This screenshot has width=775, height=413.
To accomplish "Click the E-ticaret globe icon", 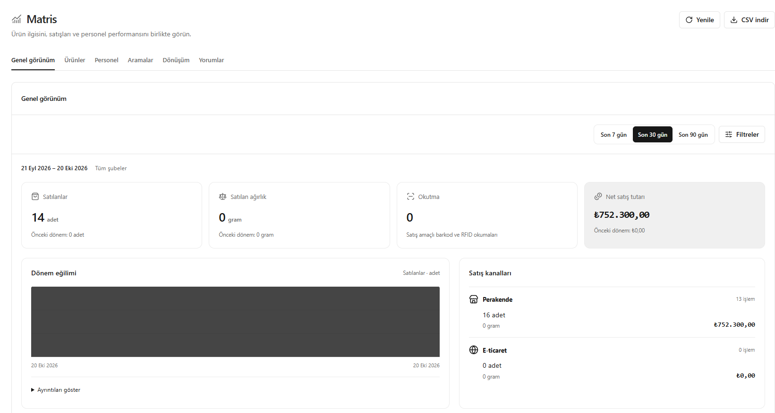I will click(474, 350).
